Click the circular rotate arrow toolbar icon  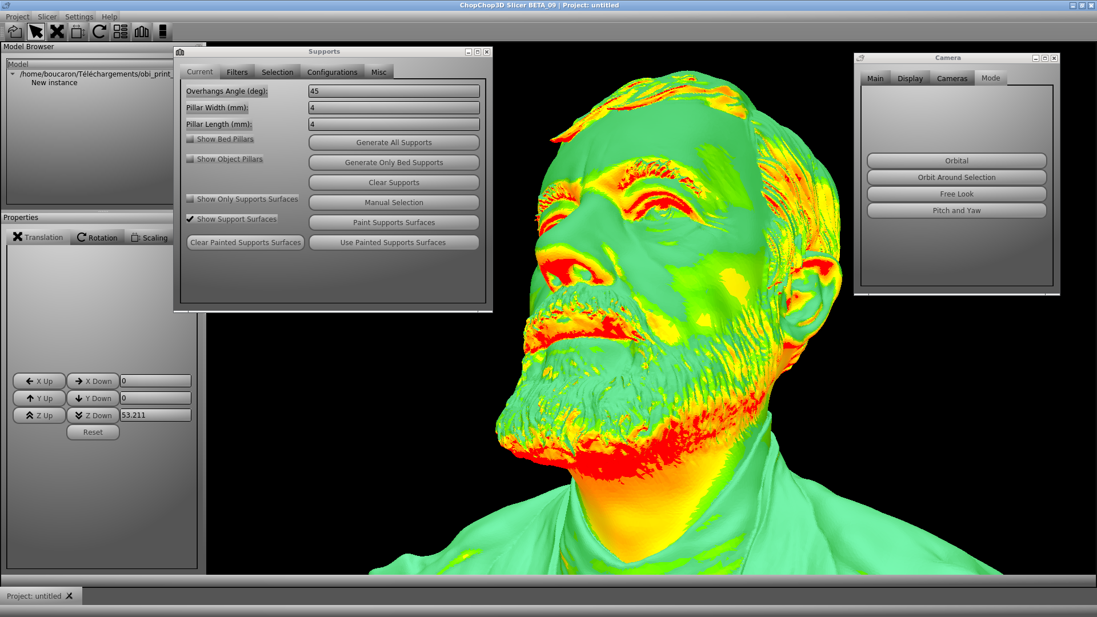click(99, 31)
